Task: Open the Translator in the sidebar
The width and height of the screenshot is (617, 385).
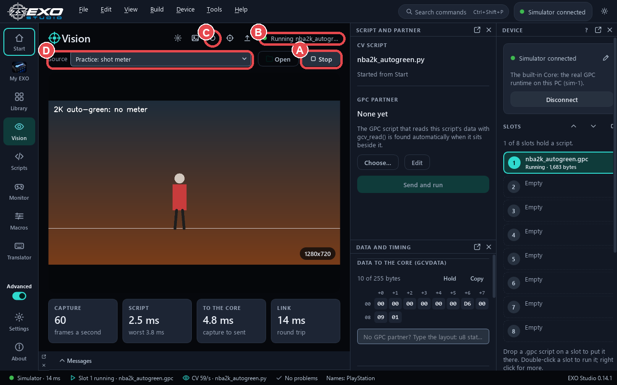Action: 19,251
